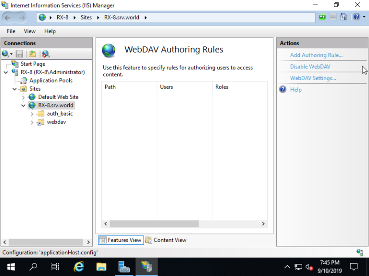Click the rules list horizontal scrollbar thumb
Screen dimensions: 369x276
point(154,224)
